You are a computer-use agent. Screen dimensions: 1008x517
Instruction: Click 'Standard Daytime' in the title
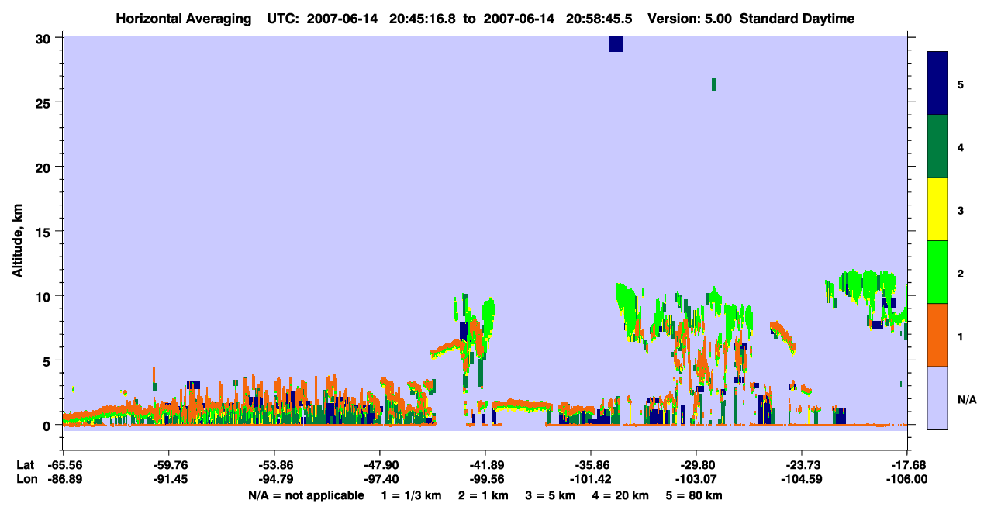797,19
